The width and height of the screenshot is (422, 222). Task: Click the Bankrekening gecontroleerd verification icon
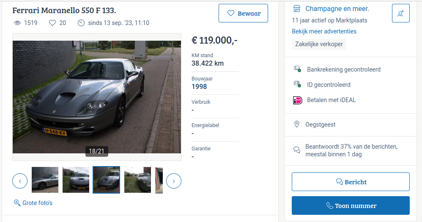[x=297, y=69]
